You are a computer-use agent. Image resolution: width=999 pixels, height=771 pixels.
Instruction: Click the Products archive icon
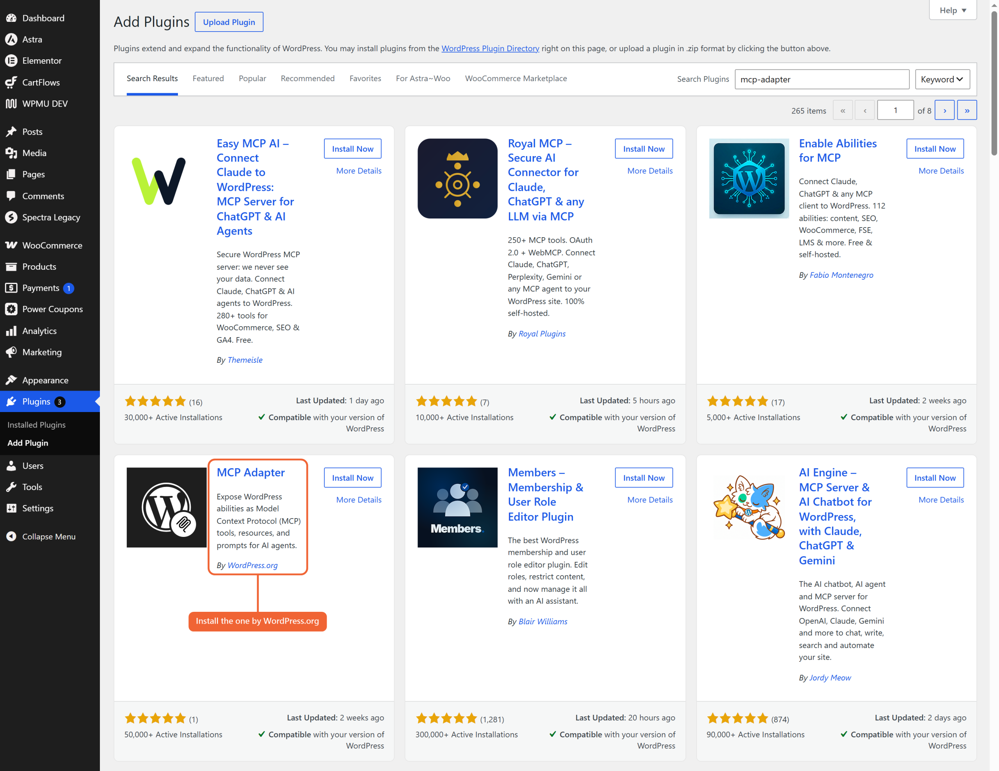click(x=11, y=266)
